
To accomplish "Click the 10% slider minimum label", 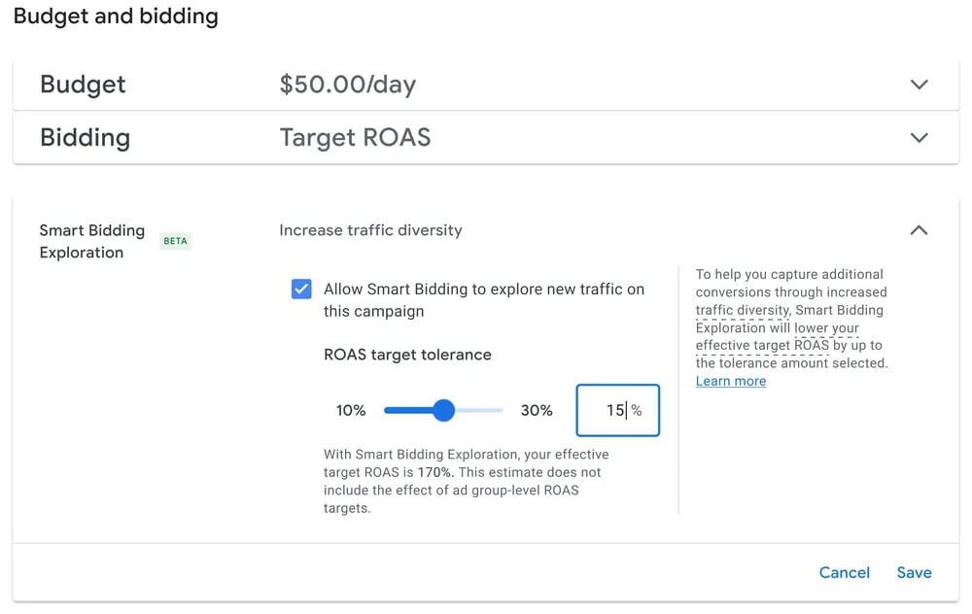I will click(350, 410).
